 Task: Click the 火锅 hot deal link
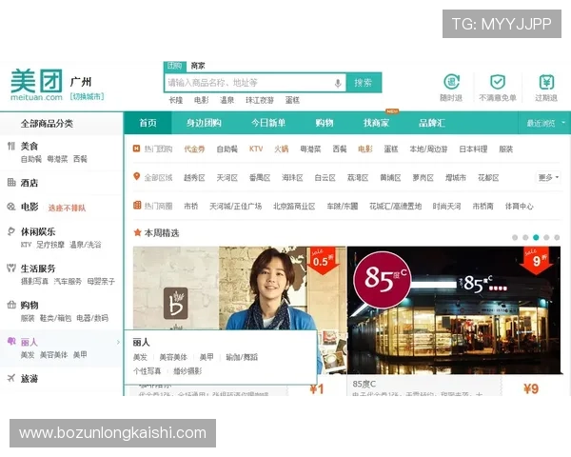tap(281, 149)
